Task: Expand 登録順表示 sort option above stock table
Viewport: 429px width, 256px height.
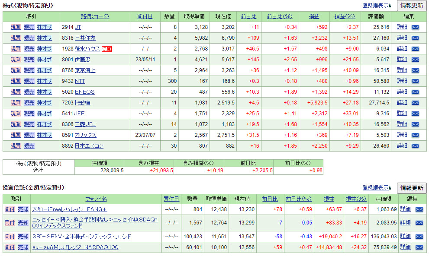Action: pyautogui.click(x=377, y=6)
